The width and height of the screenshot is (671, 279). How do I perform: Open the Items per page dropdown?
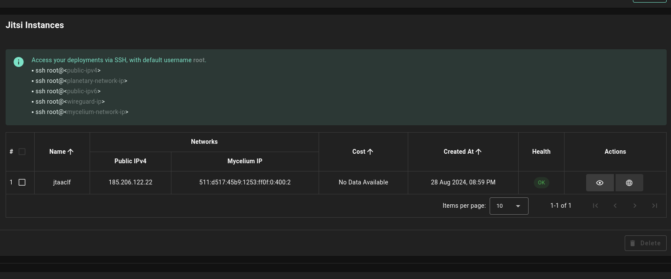509,206
